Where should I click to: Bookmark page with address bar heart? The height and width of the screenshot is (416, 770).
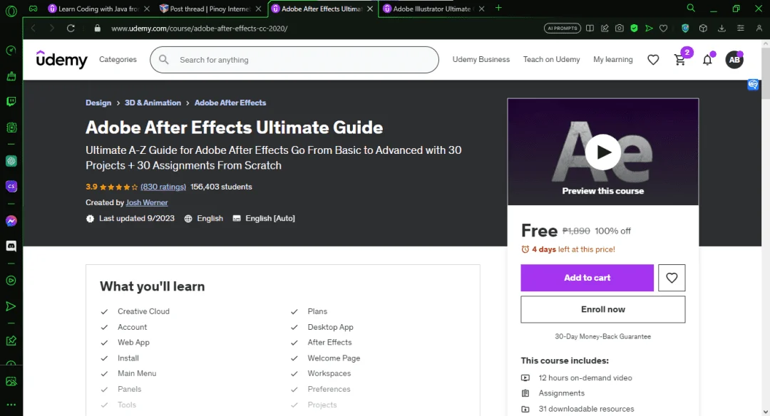[664, 28]
